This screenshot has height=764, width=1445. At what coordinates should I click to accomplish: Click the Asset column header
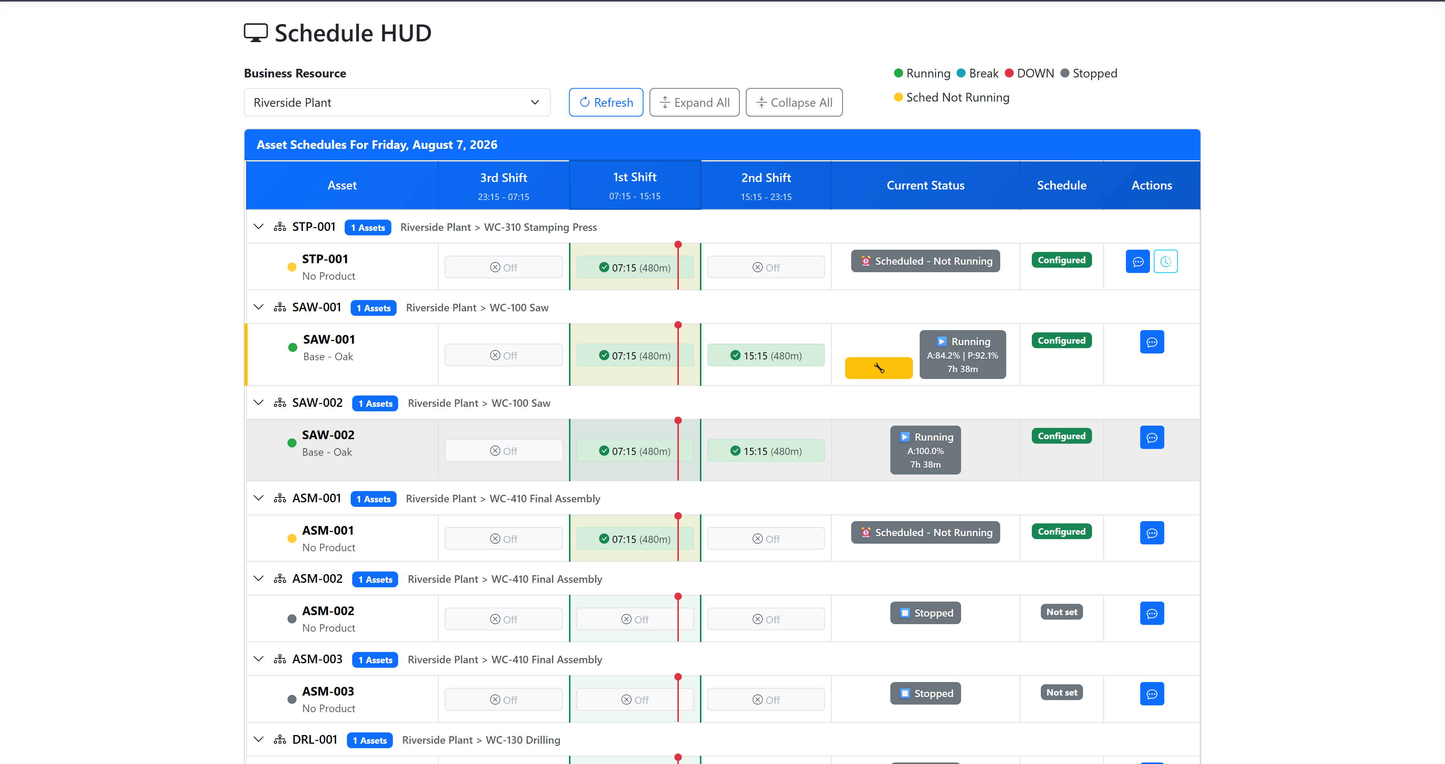(342, 185)
